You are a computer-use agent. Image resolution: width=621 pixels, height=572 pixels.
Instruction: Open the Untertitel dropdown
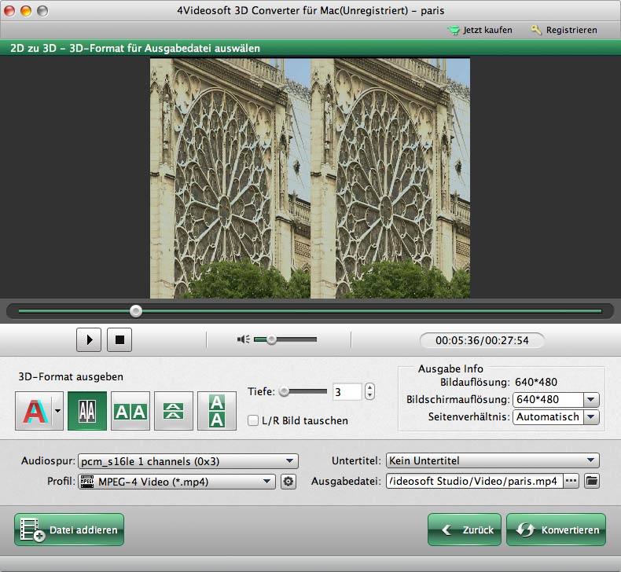pos(491,461)
